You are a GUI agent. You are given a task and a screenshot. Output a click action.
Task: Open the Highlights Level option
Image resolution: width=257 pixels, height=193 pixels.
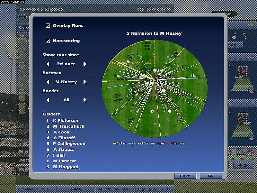154,189
